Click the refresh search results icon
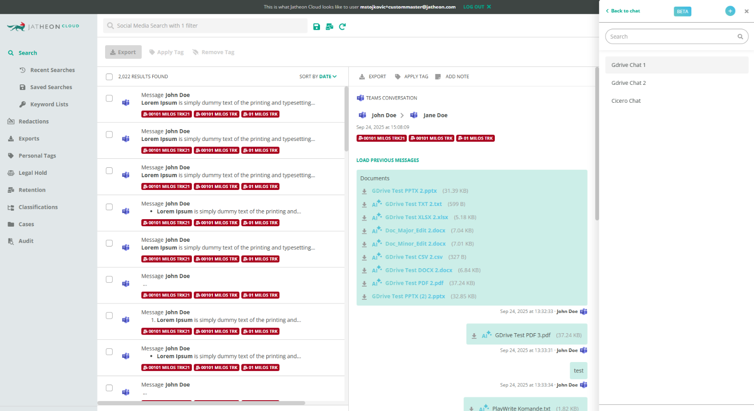 pyautogui.click(x=342, y=27)
